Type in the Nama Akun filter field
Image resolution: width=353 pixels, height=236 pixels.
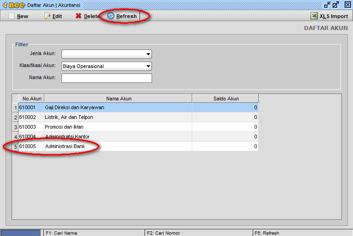click(106, 78)
